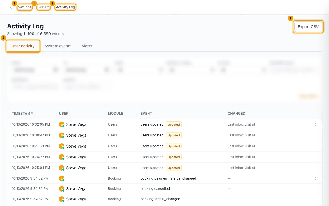Click the Activity Log breadcrumb item
This screenshot has width=329, height=206.
65,7
